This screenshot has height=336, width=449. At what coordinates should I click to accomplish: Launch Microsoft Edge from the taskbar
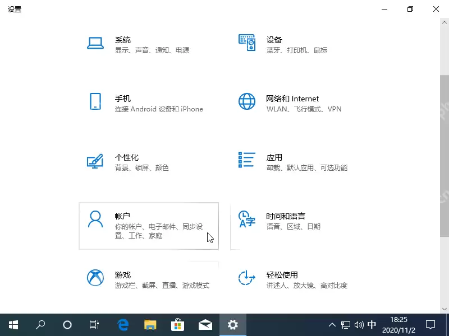click(123, 324)
